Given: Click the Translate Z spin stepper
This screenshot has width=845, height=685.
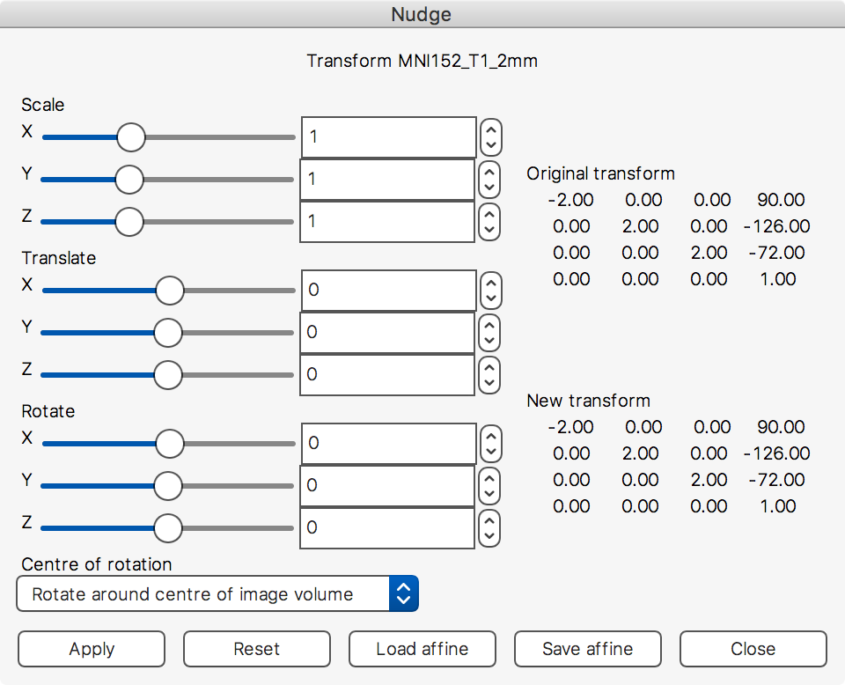Looking at the screenshot, I should point(491,375).
